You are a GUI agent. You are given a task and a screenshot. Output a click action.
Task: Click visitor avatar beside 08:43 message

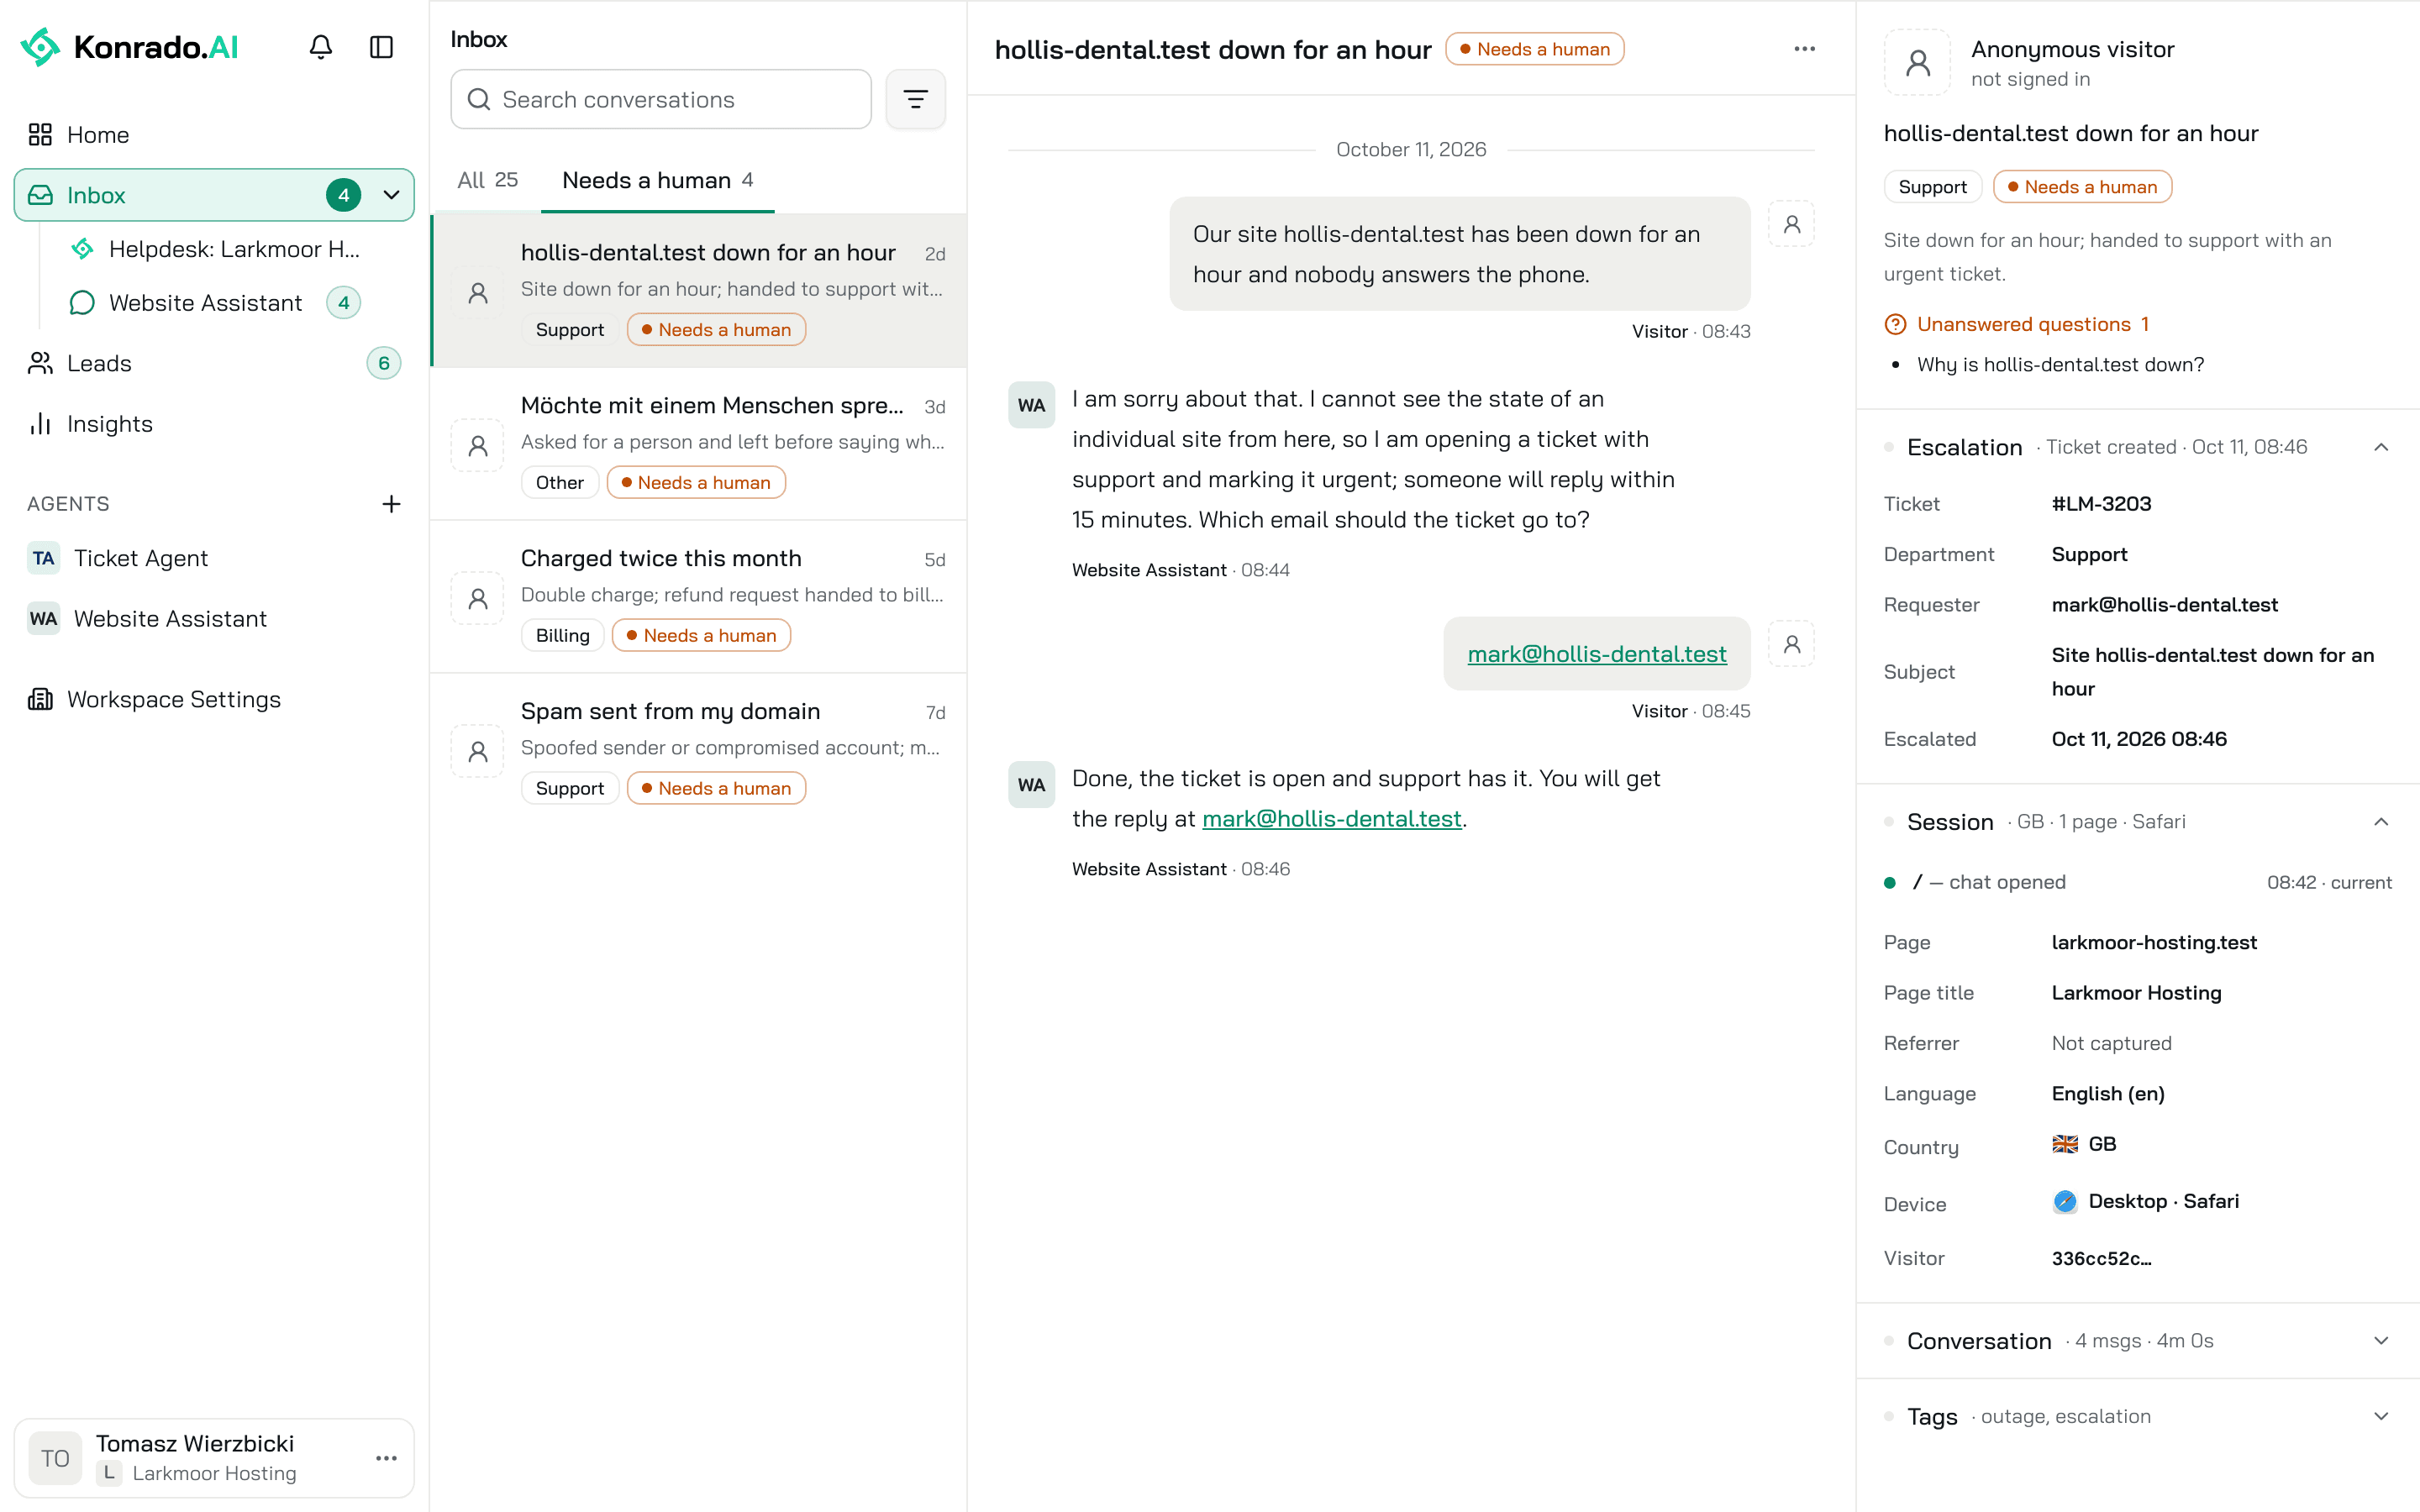[1791, 224]
